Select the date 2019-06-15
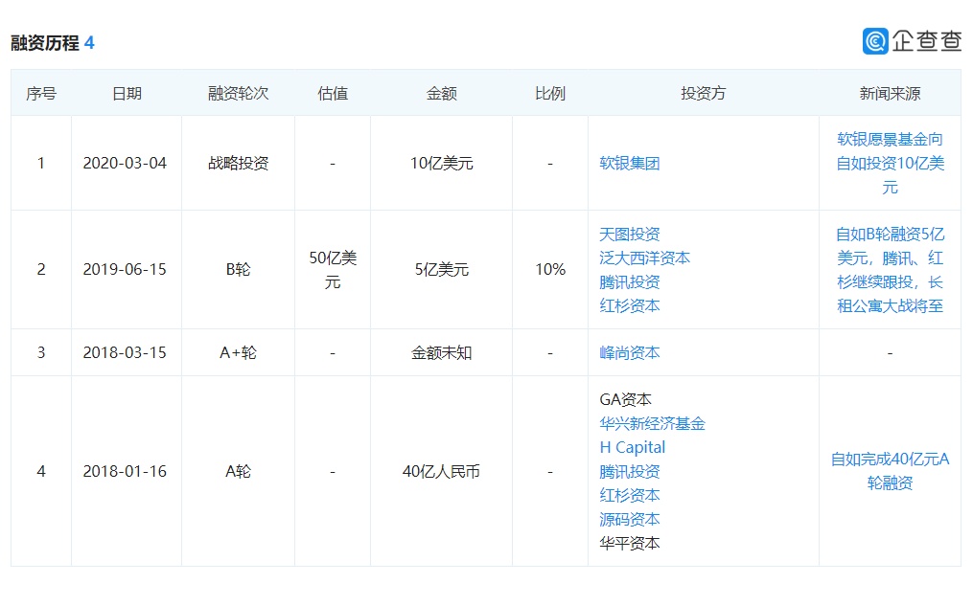 tap(125, 270)
